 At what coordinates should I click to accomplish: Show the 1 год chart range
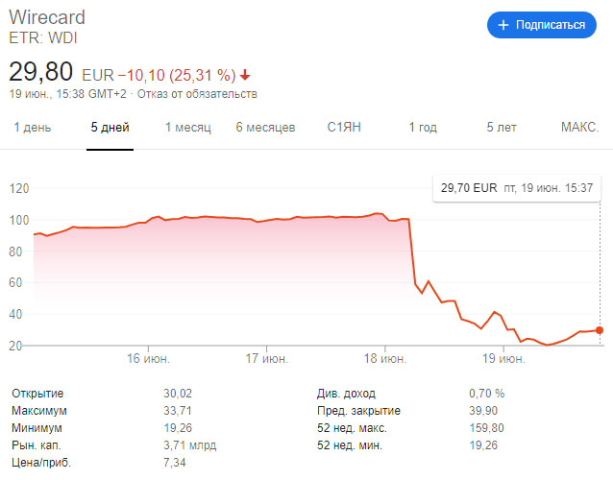click(x=423, y=128)
